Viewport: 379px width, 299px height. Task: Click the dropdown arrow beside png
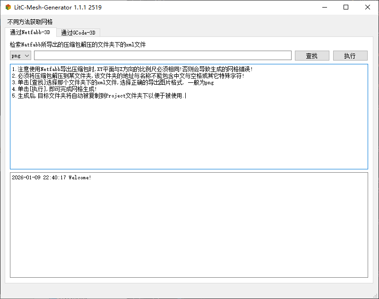coord(26,55)
